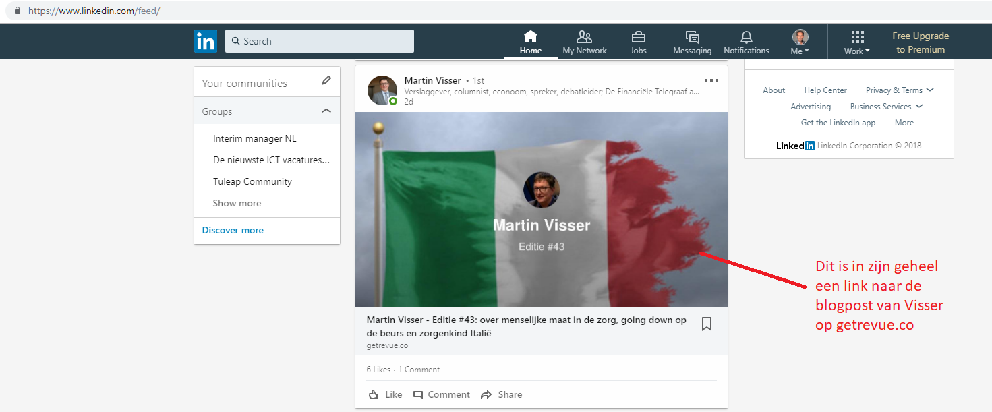Click the LinkedIn Corporation © 2018 text
Screen dimensions: 992x412
tap(869, 146)
